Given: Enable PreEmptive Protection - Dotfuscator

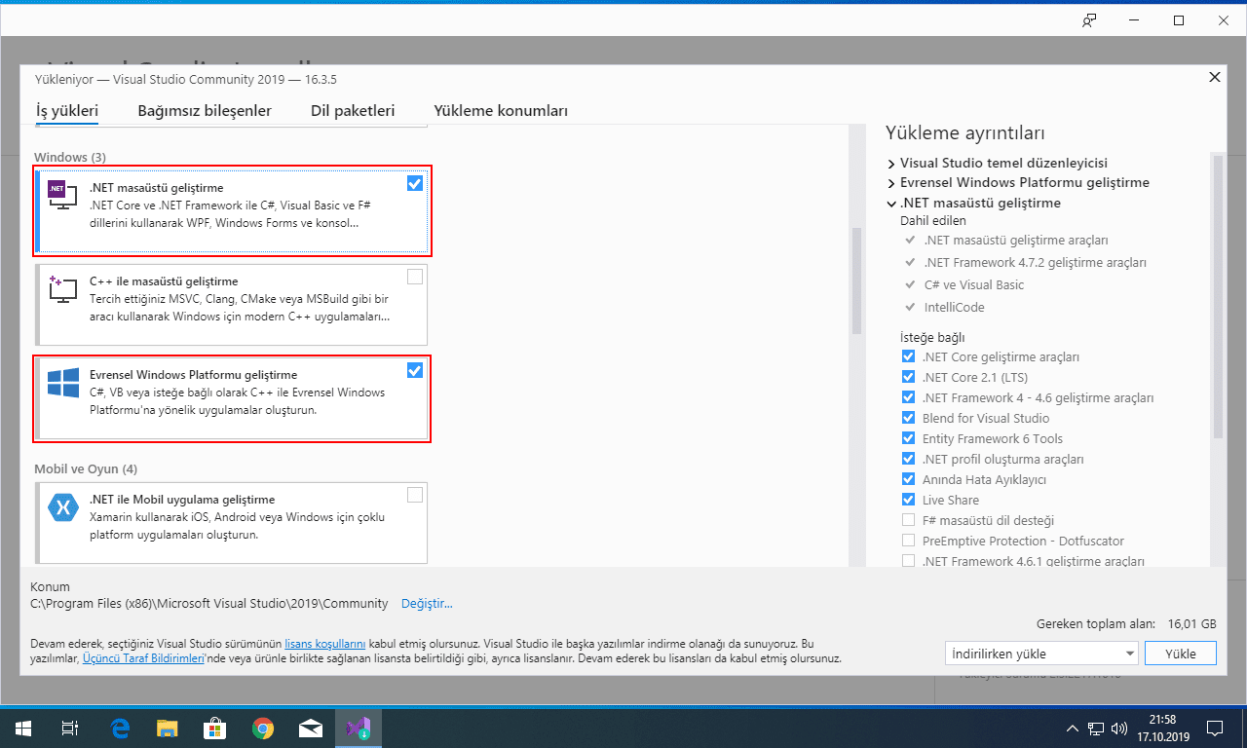Looking at the screenshot, I should click(x=908, y=541).
